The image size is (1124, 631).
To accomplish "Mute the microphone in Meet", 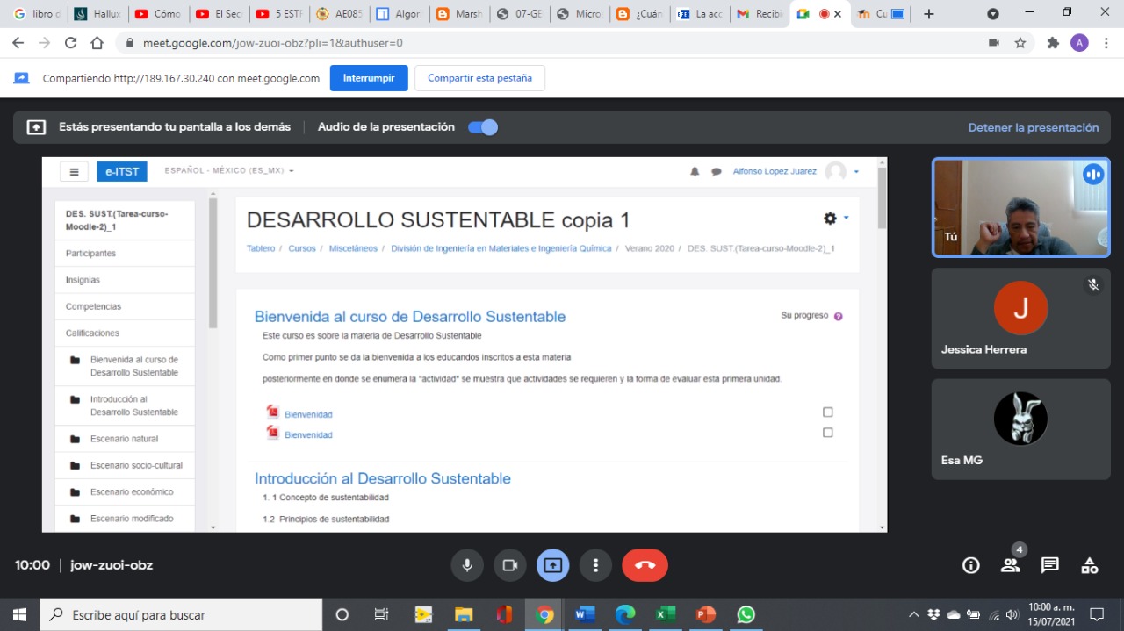I will point(467,565).
